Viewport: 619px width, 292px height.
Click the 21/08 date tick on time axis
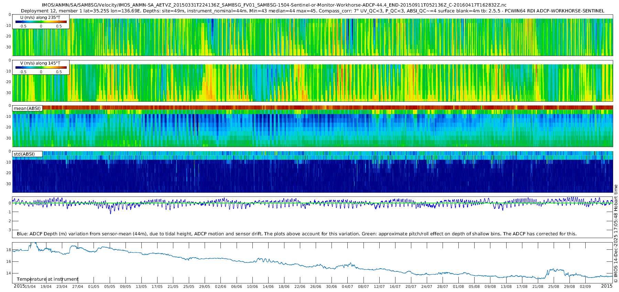click(x=538, y=287)
